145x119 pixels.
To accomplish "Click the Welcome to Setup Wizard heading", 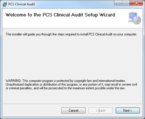I will (60, 15).
